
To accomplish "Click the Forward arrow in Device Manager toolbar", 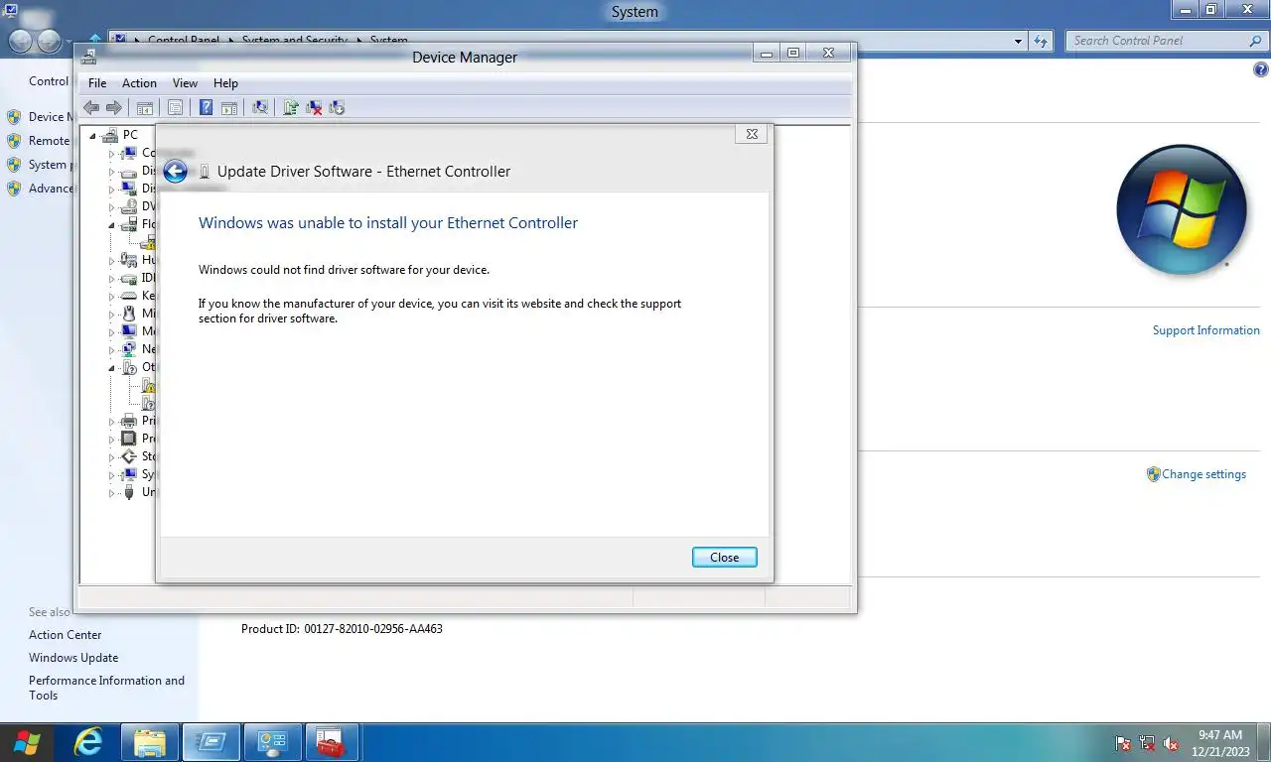I will tap(114, 108).
